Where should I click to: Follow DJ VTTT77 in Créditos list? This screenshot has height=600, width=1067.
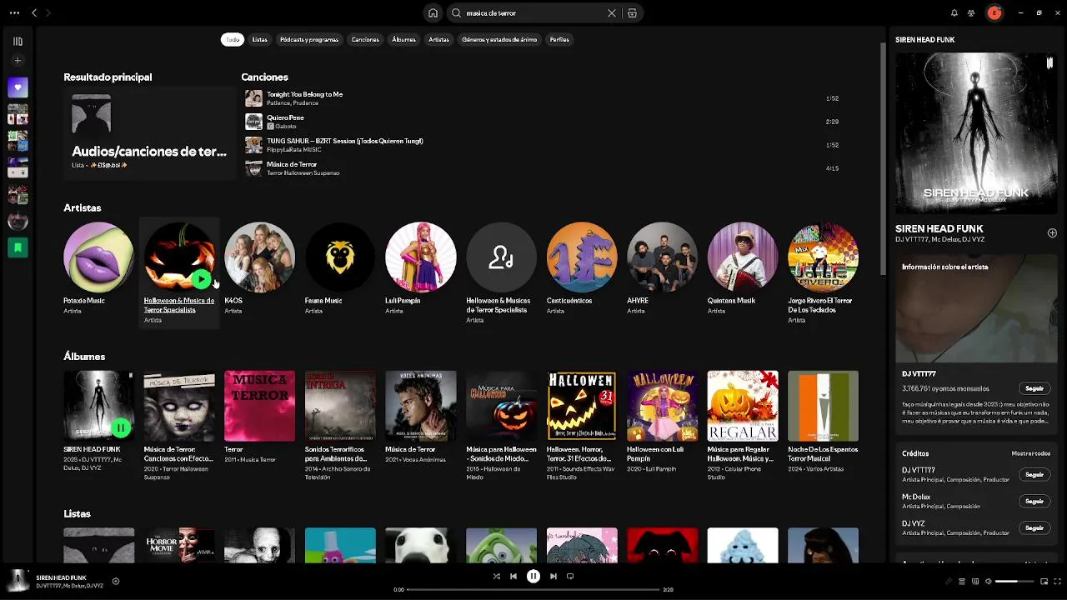(x=1034, y=475)
